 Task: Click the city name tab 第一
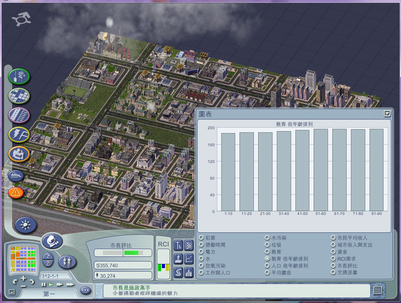click(49, 294)
